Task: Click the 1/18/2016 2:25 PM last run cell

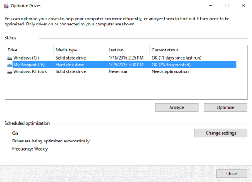Action: click(126, 58)
